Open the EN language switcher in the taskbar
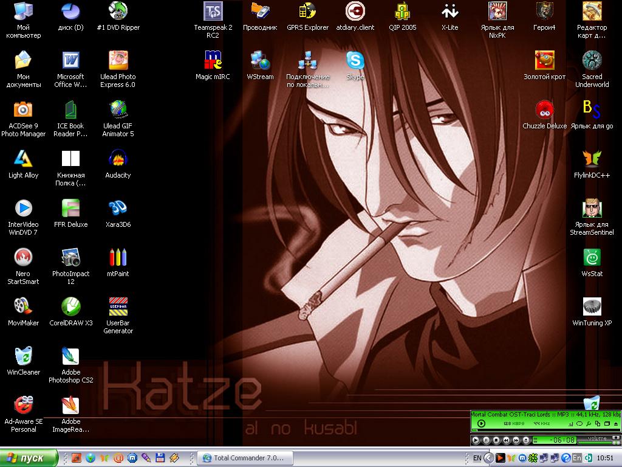Viewport: 622px width, 467px height. coord(477,457)
